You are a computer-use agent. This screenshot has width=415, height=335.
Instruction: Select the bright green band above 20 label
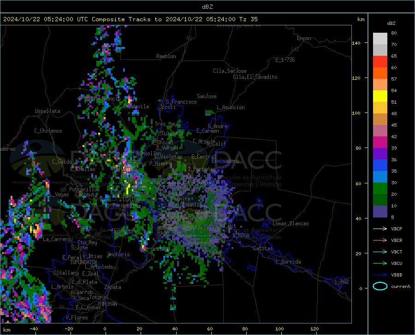point(380,188)
